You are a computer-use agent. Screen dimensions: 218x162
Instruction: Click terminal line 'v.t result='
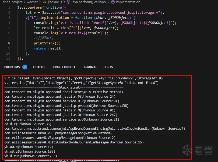point(82,83)
